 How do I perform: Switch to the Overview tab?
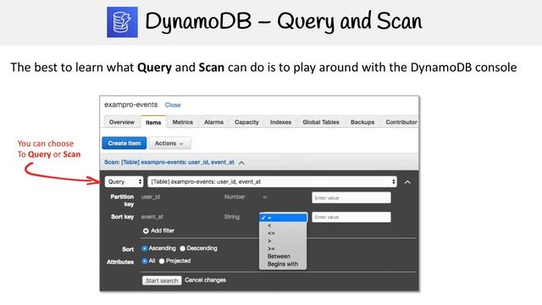pyautogui.click(x=122, y=122)
